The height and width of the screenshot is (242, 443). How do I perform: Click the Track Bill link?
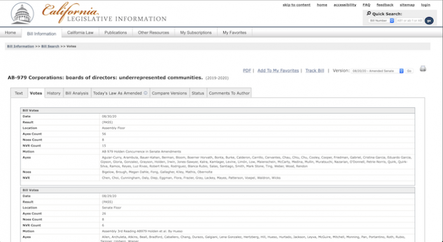(314, 71)
